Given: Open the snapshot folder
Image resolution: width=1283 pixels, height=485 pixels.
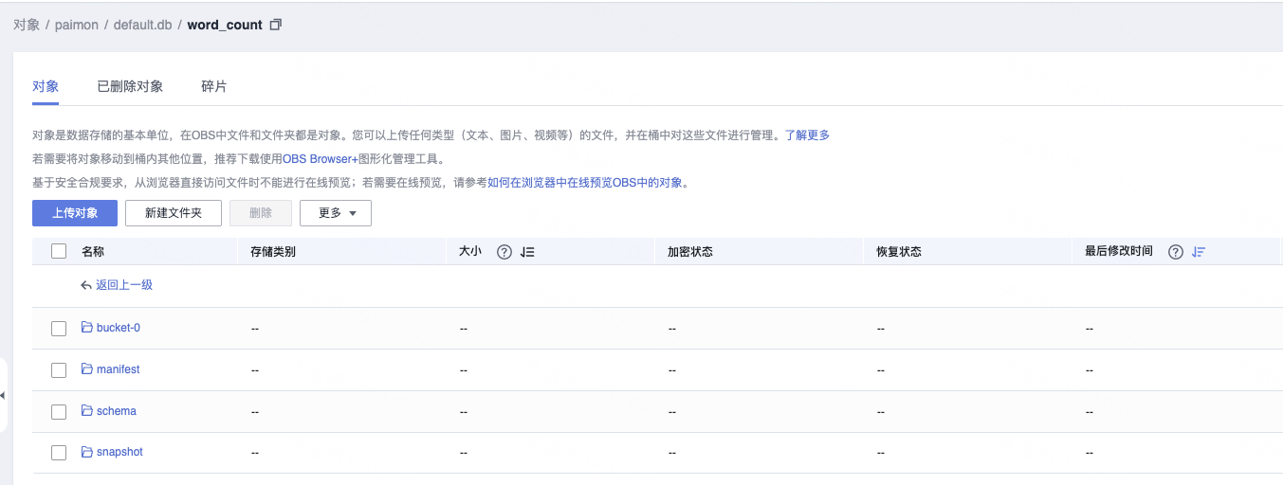Looking at the screenshot, I should 119,452.
